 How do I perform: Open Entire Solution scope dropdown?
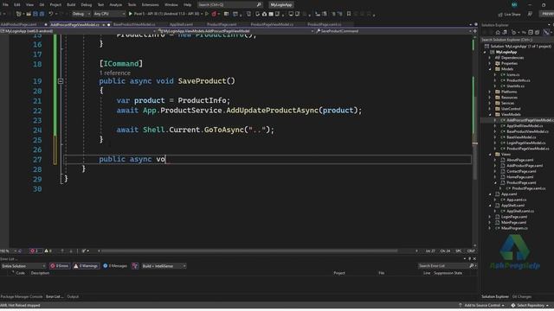23,266
